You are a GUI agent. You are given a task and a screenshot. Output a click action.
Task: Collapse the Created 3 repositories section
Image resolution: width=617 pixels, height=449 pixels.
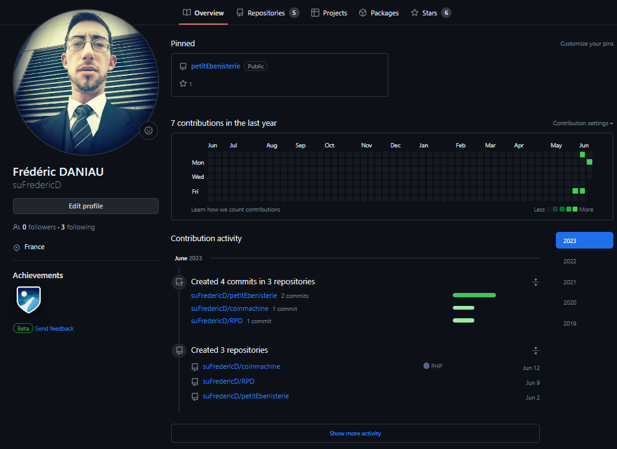(x=535, y=350)
